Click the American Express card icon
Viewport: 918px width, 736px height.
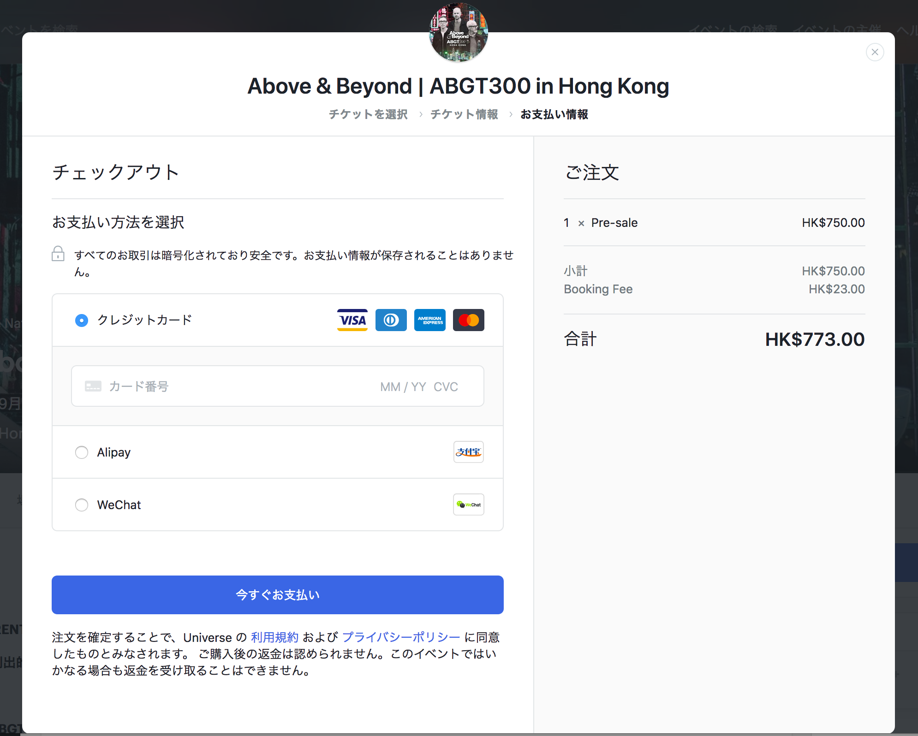pos(430,320)
